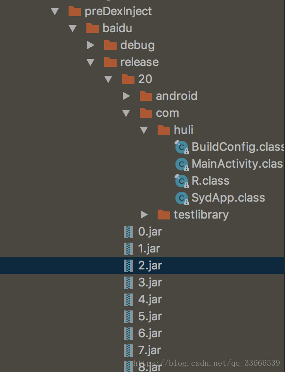Click the testlibrary folder icon
Image resolution: width=285 pixels, height=372 pixels.
pyautogui.click(x=164, y=215)
